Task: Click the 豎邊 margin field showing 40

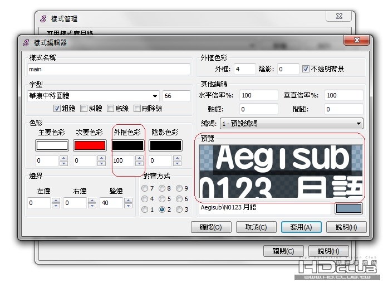Action: click(x=111, y=203)
